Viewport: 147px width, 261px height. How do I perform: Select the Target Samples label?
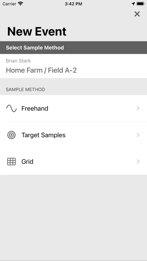[x=43, y=135]
